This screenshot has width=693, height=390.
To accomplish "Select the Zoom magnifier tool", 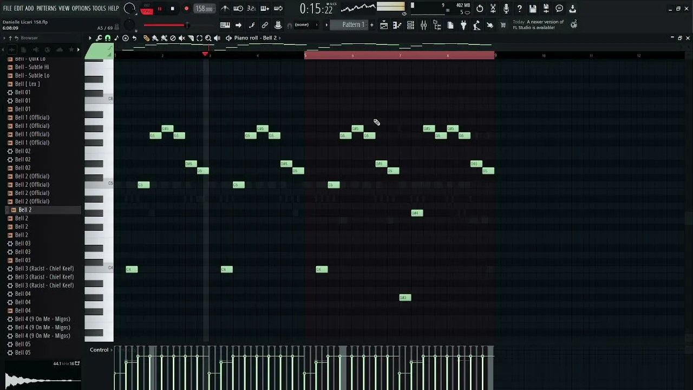I will point(208,38).
